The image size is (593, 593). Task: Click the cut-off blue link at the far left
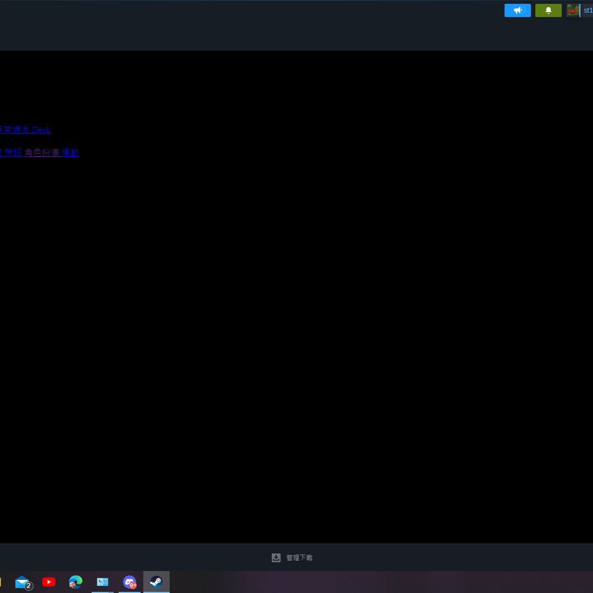tap(1, 153)
